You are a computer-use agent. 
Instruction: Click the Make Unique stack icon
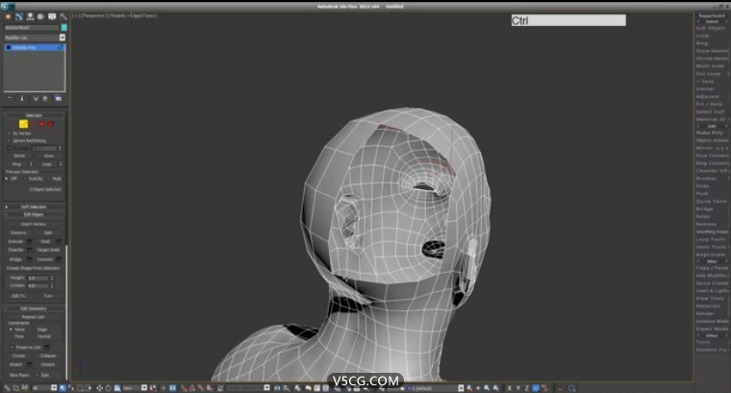36,97
